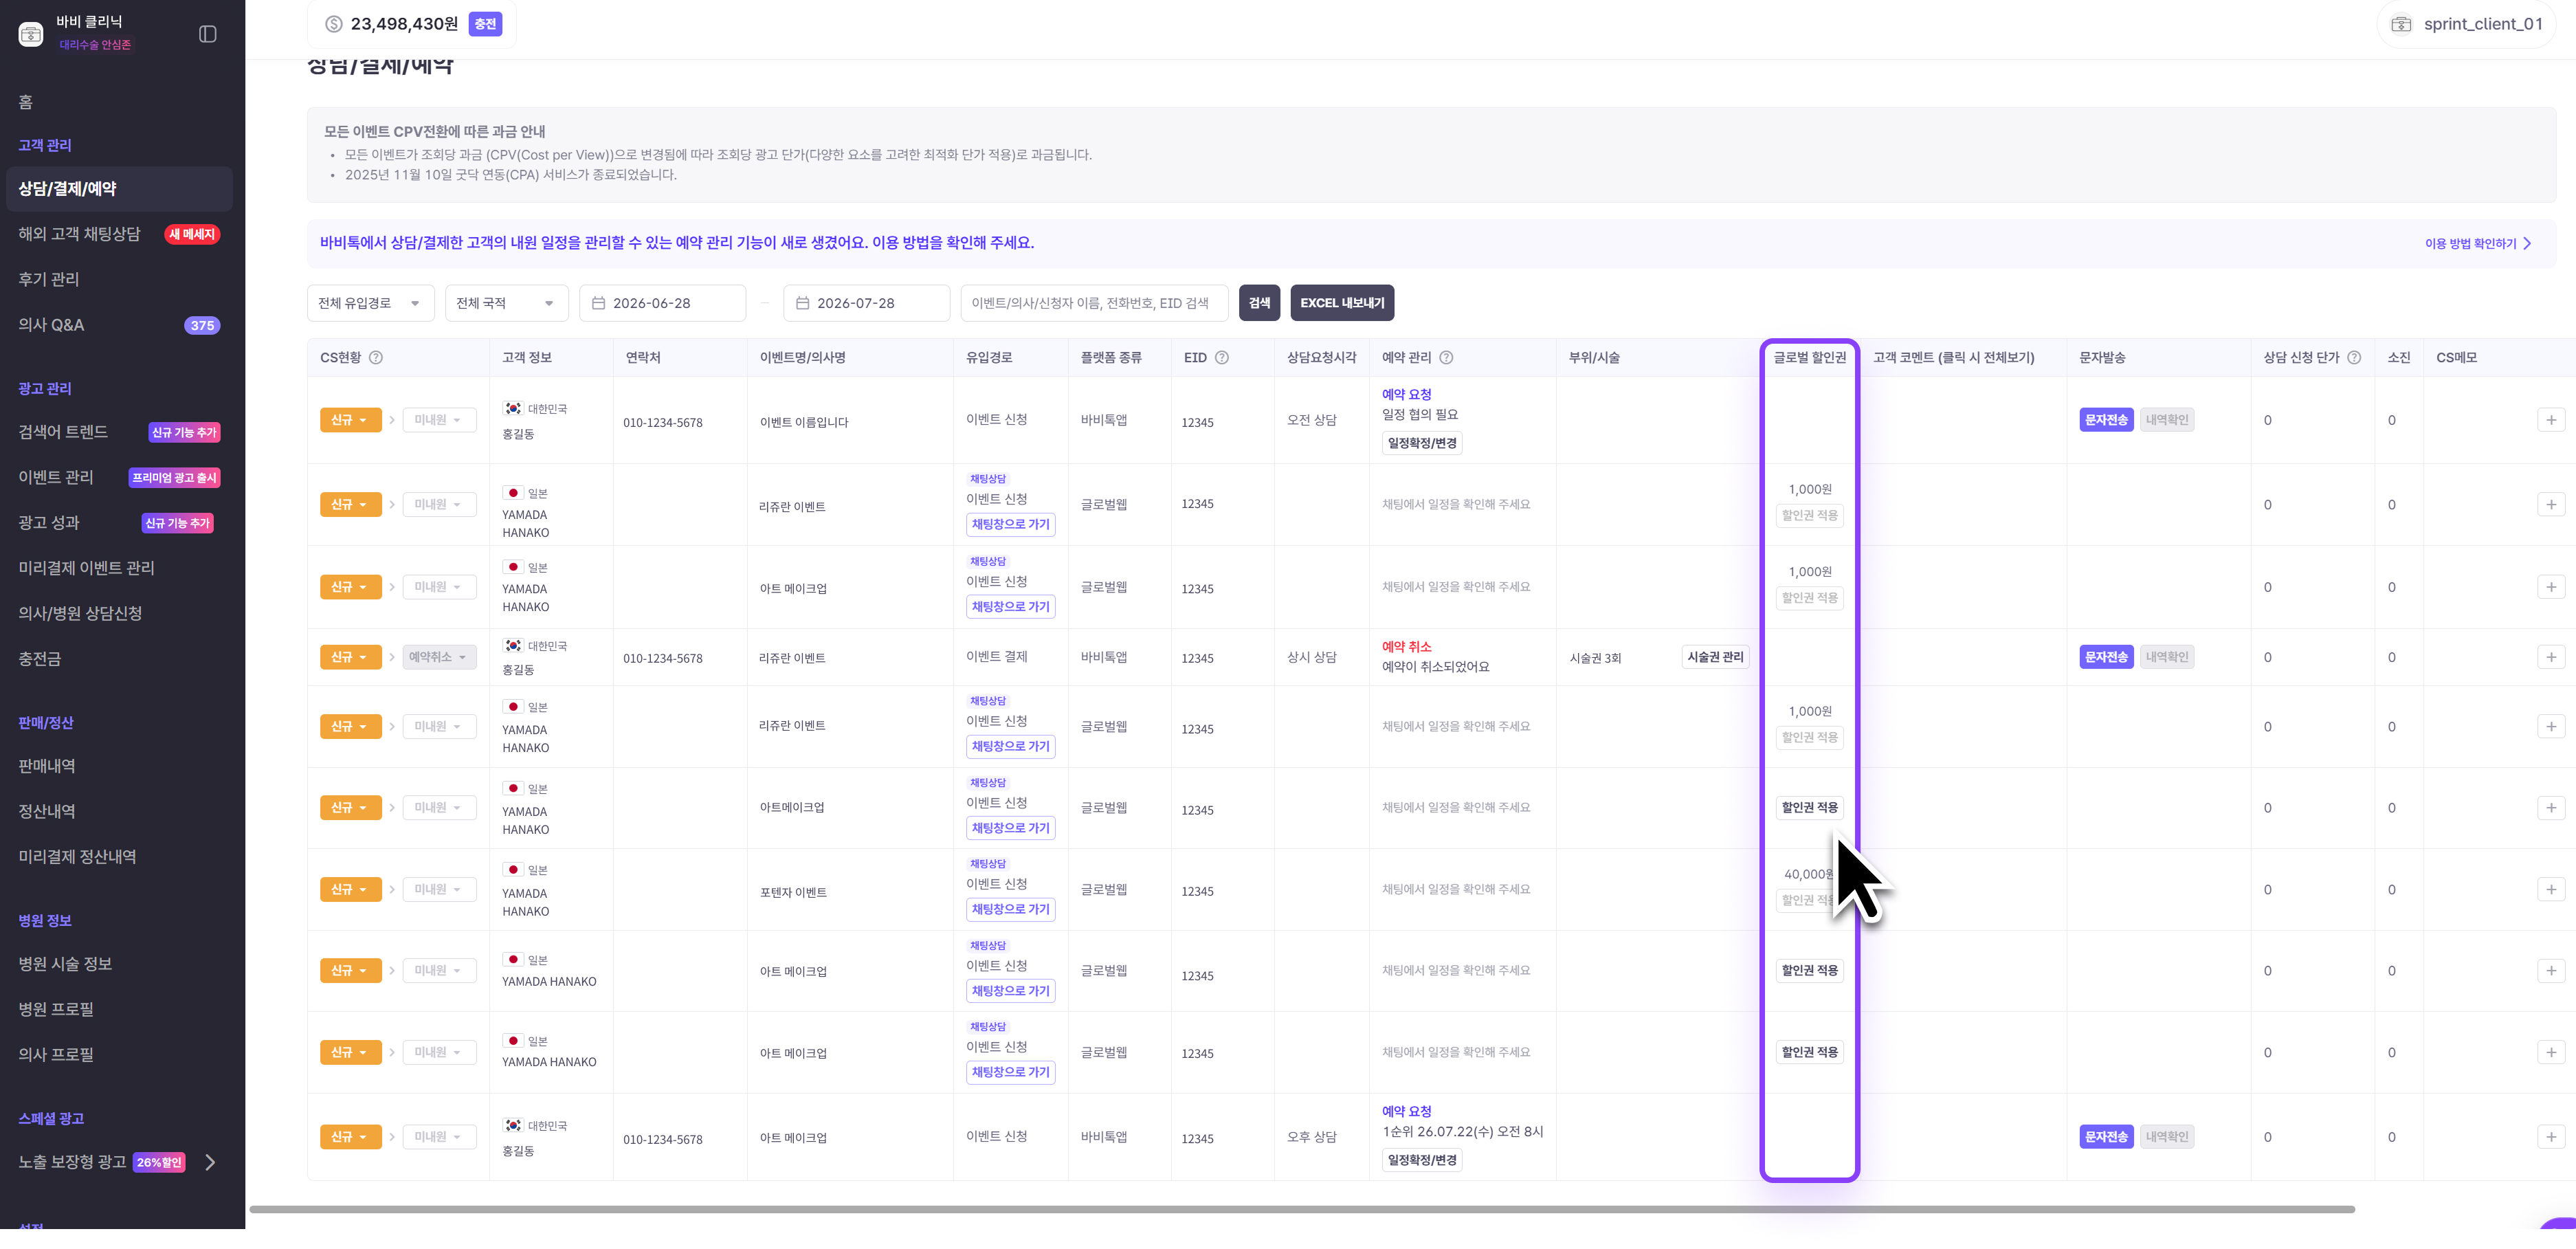Click 일정확정/변경 in the 오후 상담 row
The height and width of the screenshot is (1249, 2576).
pyautogui.click(x=1422, y=1160)
